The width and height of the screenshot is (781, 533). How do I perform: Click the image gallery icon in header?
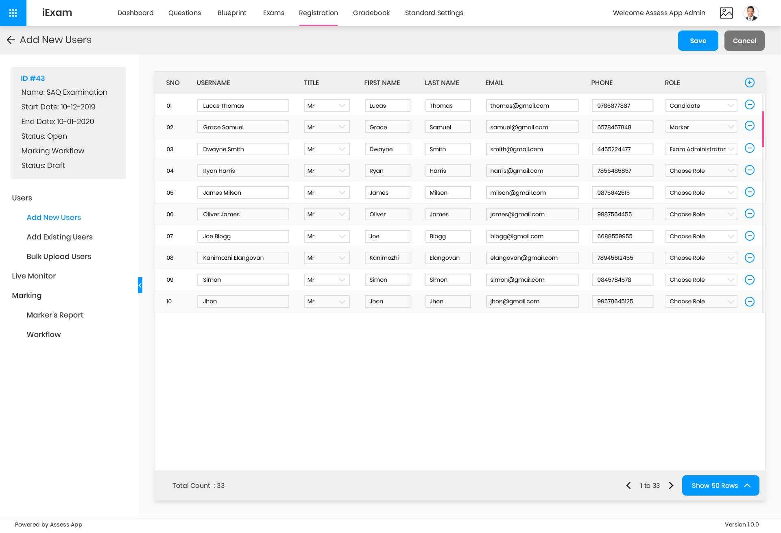(726, 13)
